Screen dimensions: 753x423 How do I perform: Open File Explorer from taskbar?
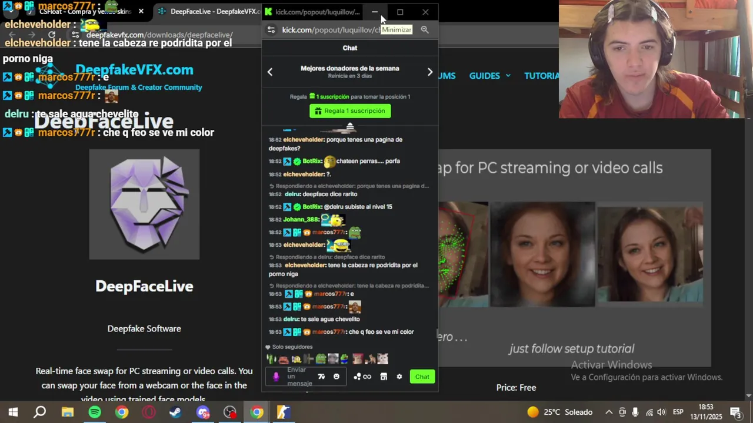coord(68,412)
